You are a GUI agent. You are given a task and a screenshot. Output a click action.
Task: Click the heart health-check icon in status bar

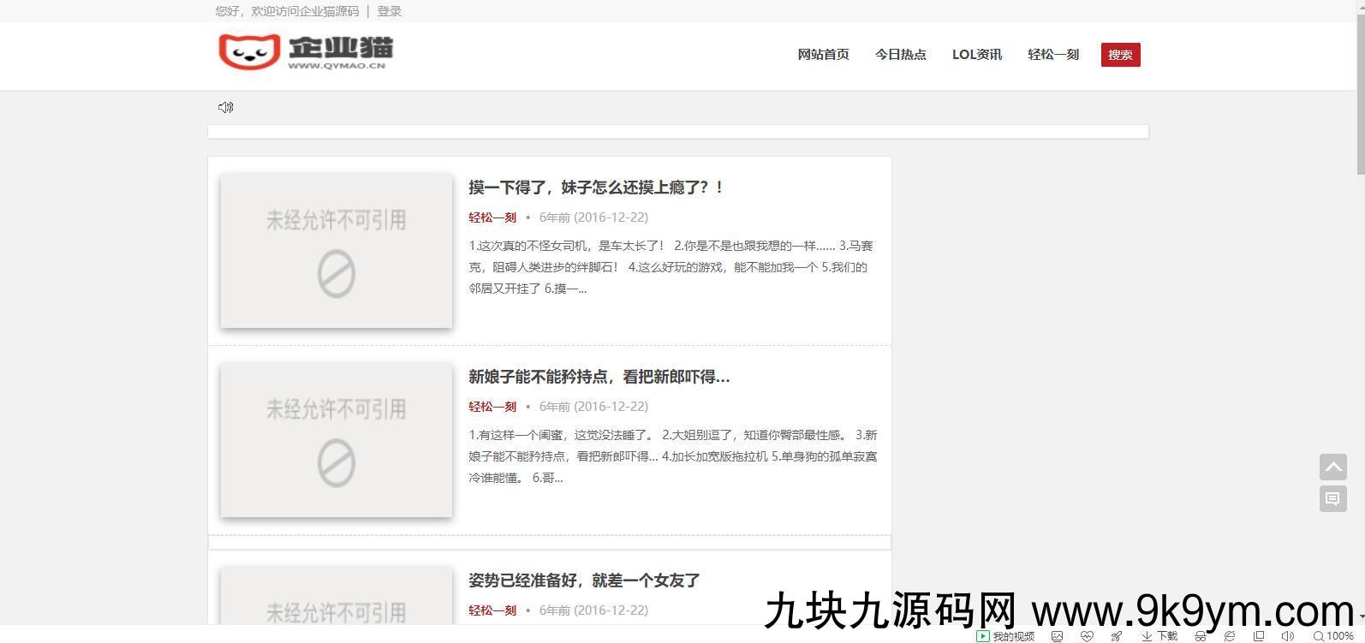[x=1087, y=636]
